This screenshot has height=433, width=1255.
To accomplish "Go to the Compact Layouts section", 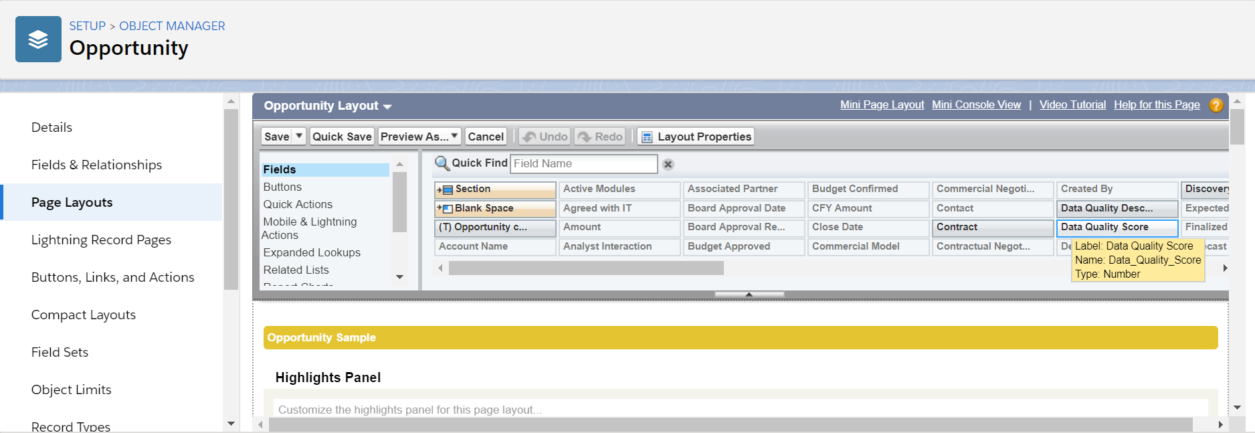I will 83,315.
